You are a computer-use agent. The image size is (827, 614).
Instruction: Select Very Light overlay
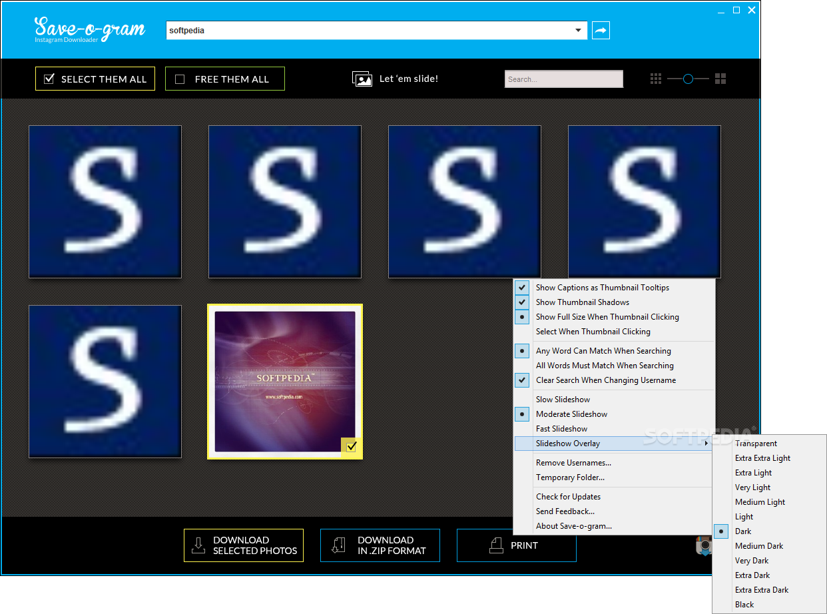click(x=769, y=487)
